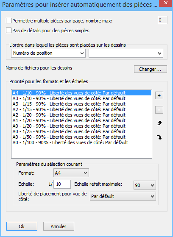
Task: Check Pas de détails pour des pièces simples
Action: (8, 30)
